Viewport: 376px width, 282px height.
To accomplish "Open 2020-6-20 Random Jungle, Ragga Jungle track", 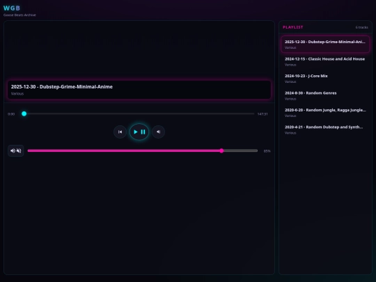I will 325,113.
